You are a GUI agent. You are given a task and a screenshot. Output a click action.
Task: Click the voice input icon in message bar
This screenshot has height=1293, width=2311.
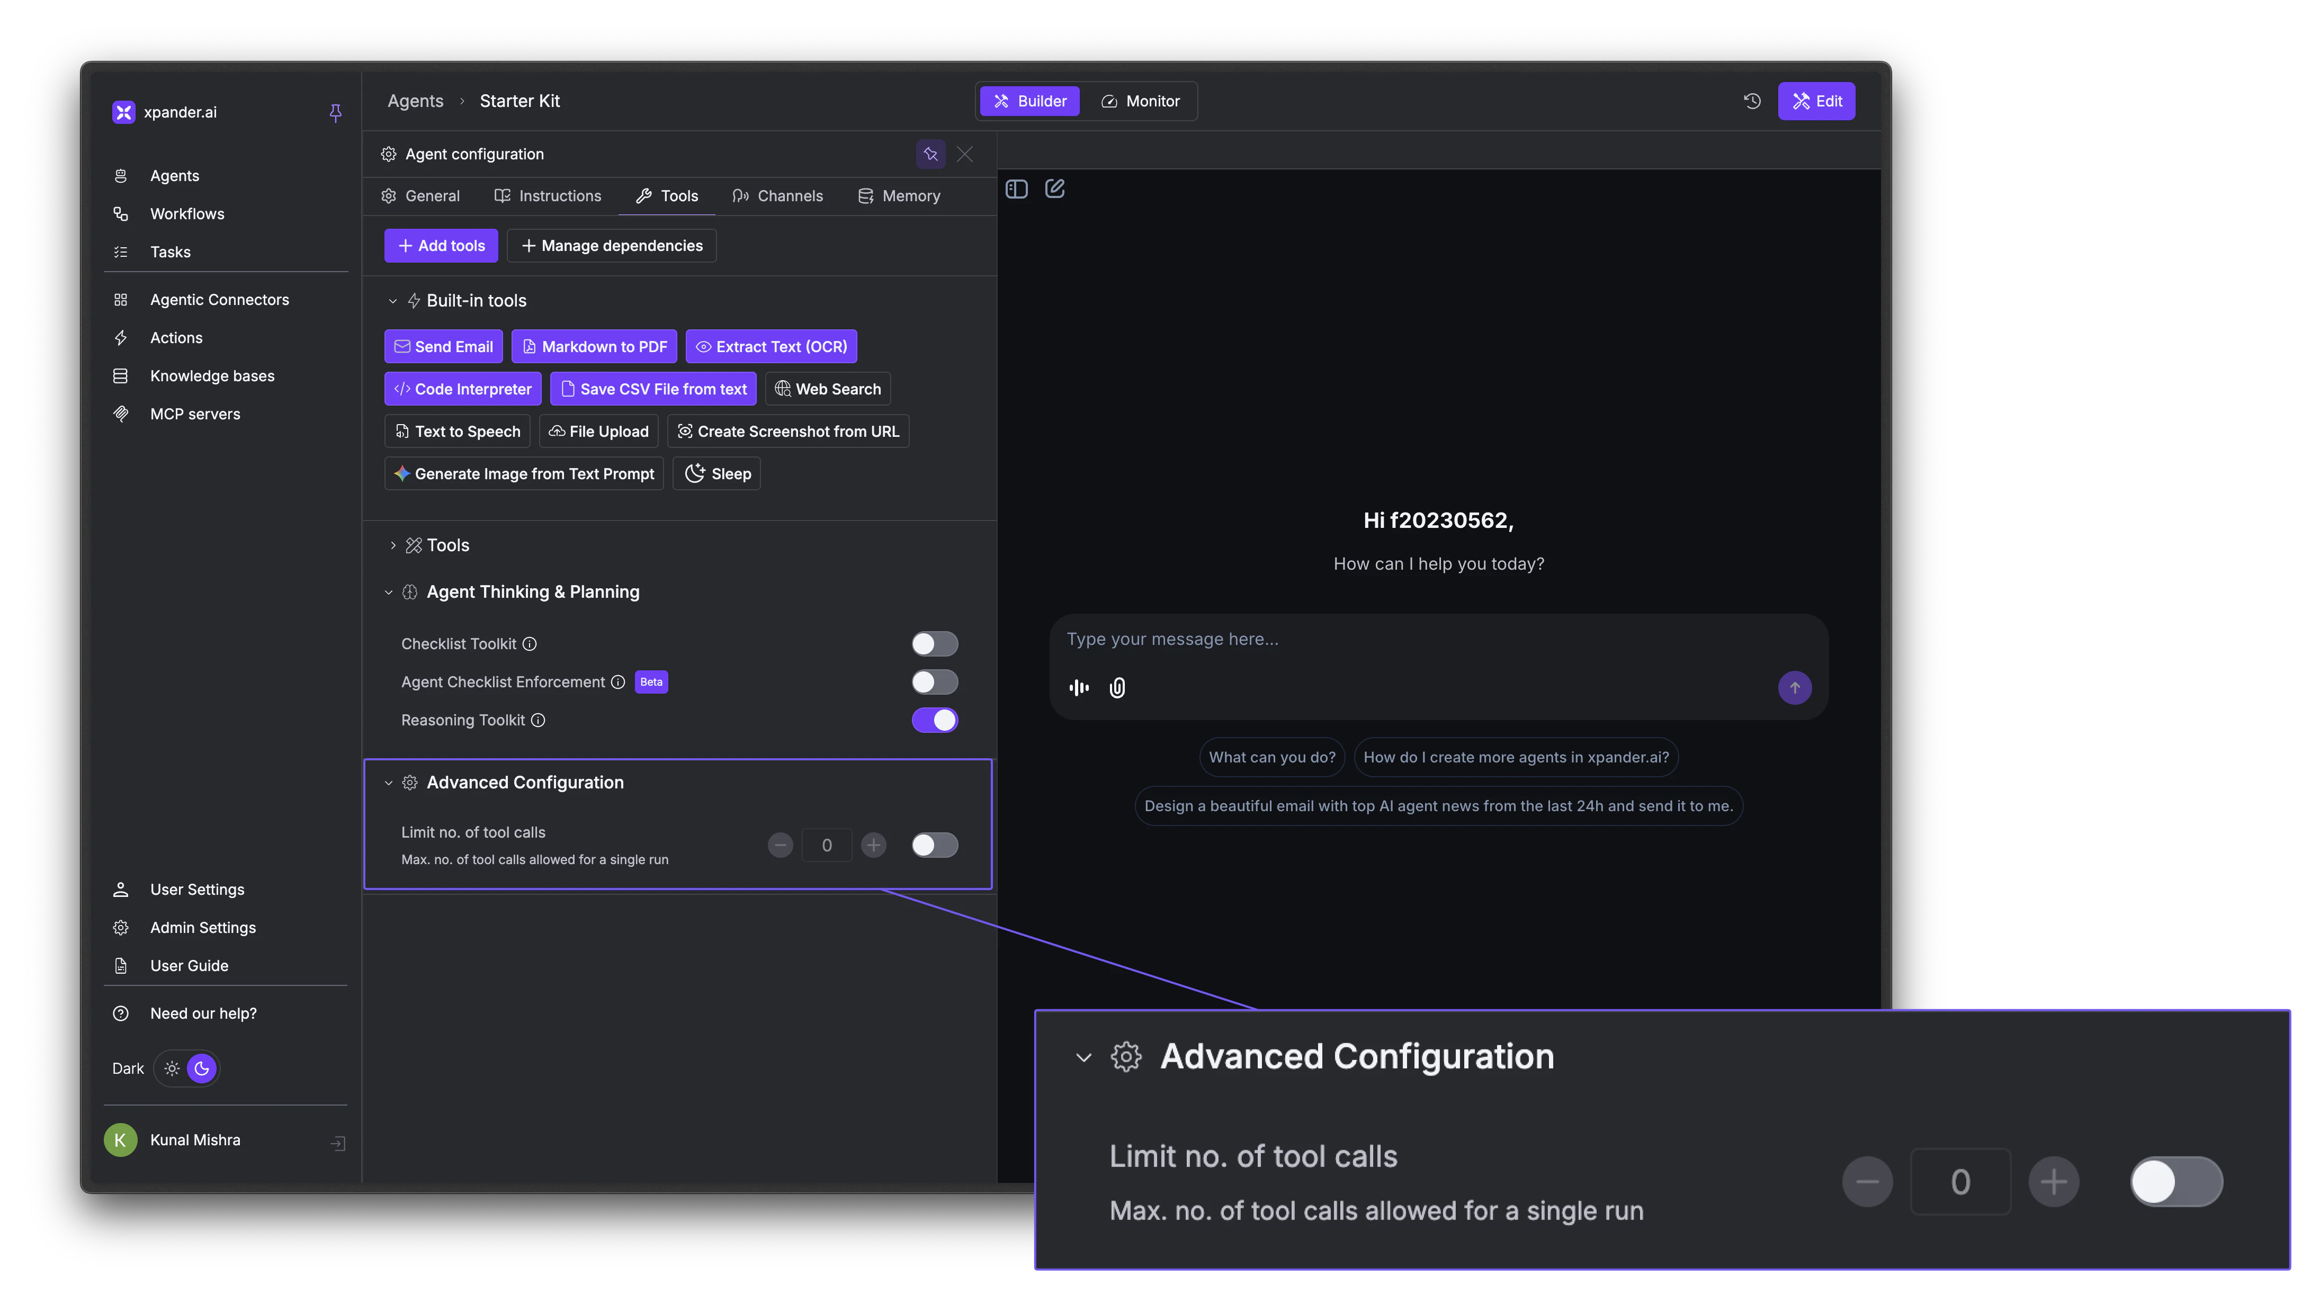click(1078, 687)
